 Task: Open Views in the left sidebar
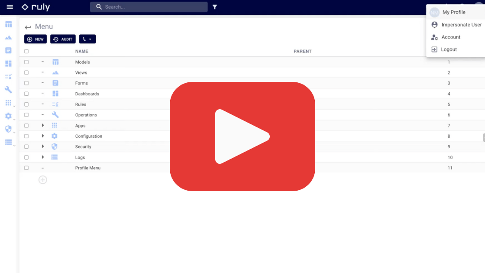click(8, 37)
